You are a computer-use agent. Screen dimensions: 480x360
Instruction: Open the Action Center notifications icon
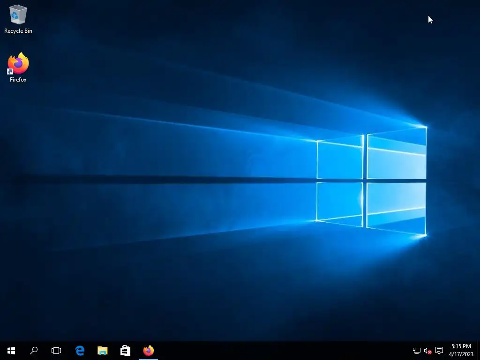point(439,351)
